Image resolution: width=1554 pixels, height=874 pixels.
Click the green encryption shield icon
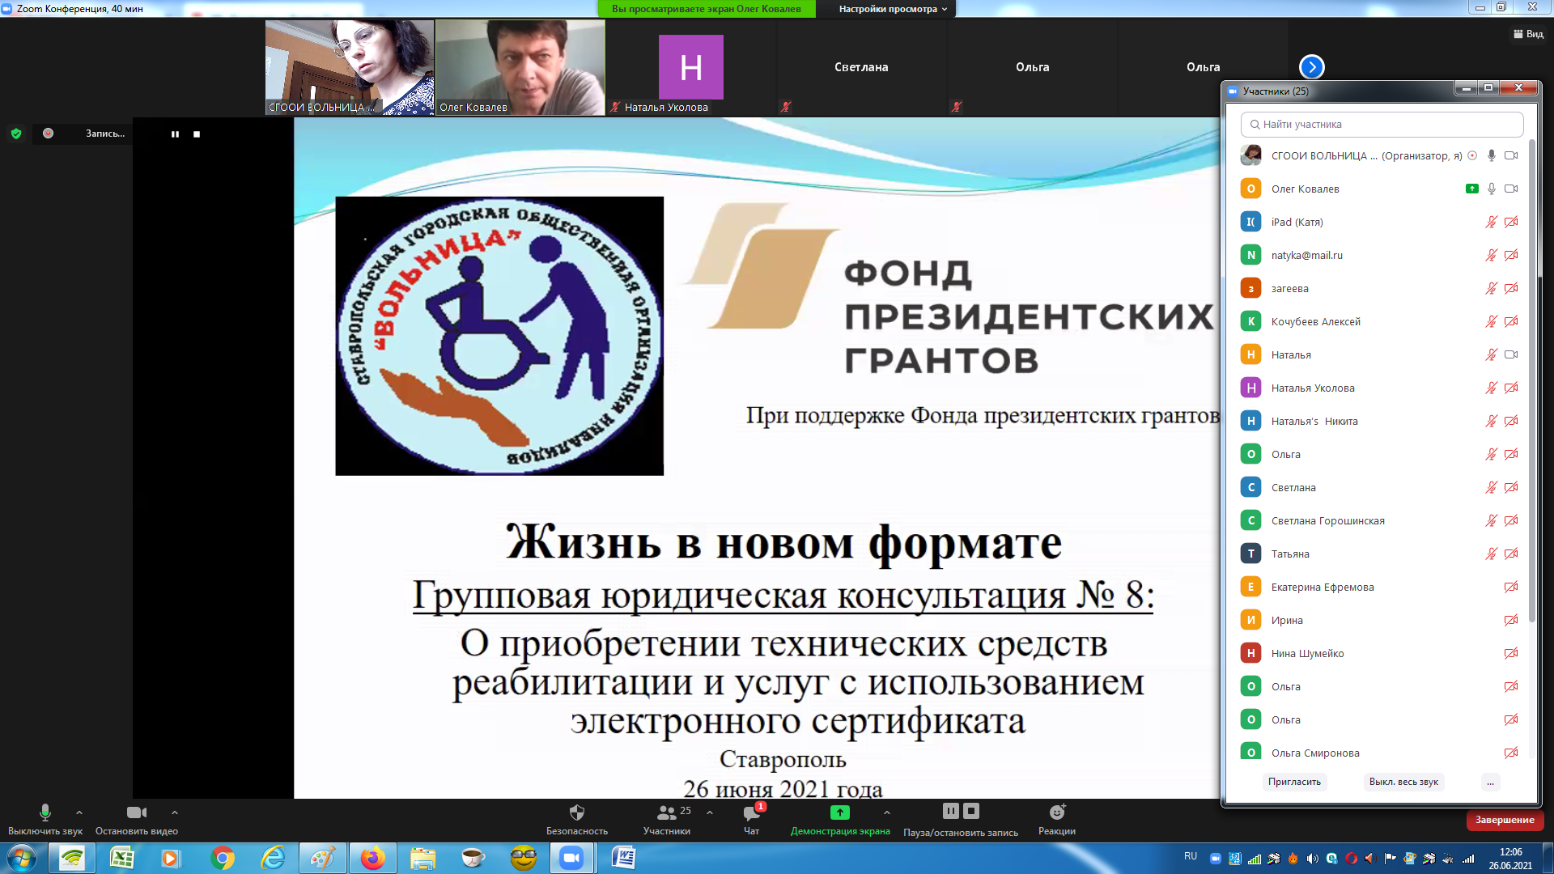coord(16,134)
